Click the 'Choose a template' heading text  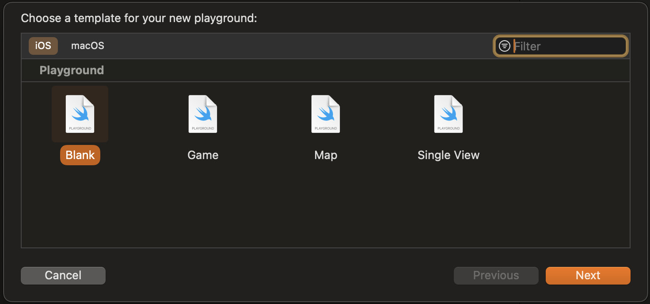click(x=139, y=19)
